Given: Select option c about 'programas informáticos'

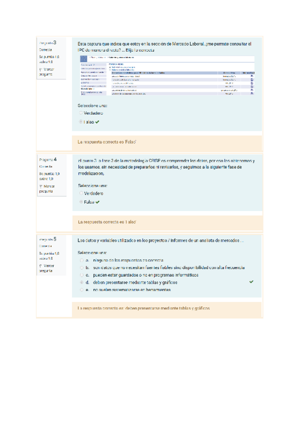Looking at the screenshot, I should tap(81, 275).
